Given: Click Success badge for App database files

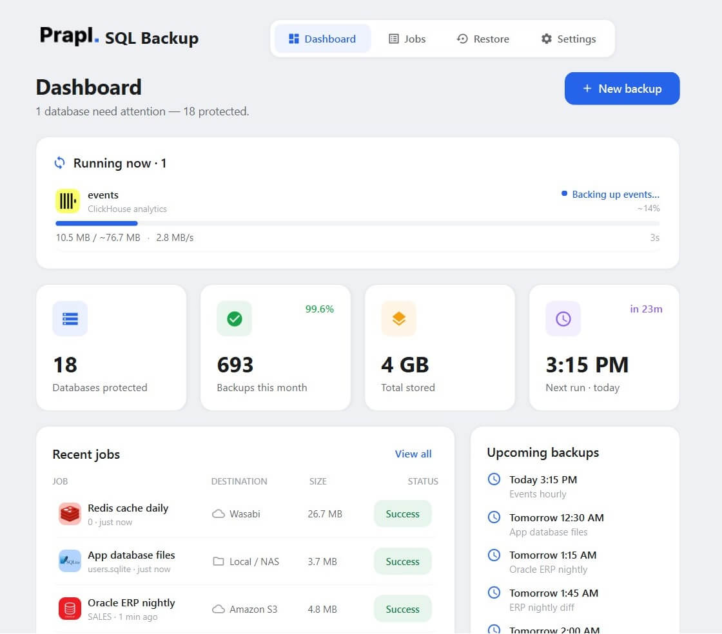Looking at the screenshot, I should 402,561.
